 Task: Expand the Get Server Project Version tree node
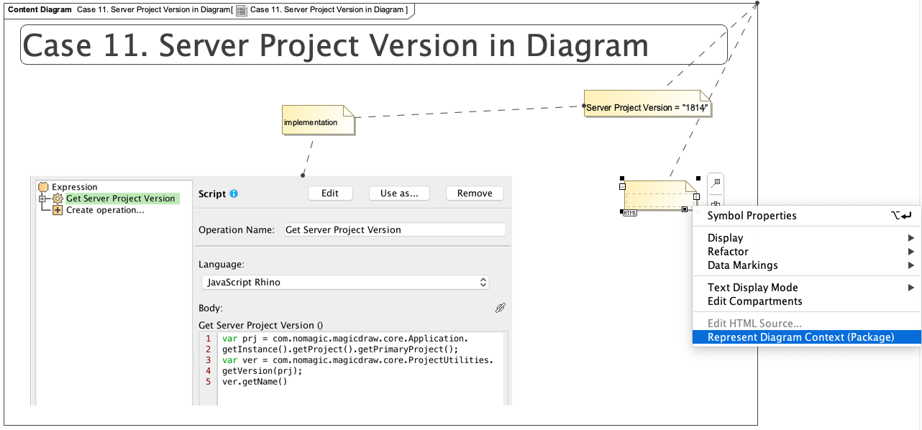(x=42, y=198)
